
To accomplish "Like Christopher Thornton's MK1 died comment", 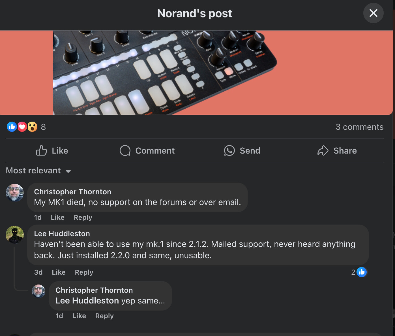I will coord(57,217).
